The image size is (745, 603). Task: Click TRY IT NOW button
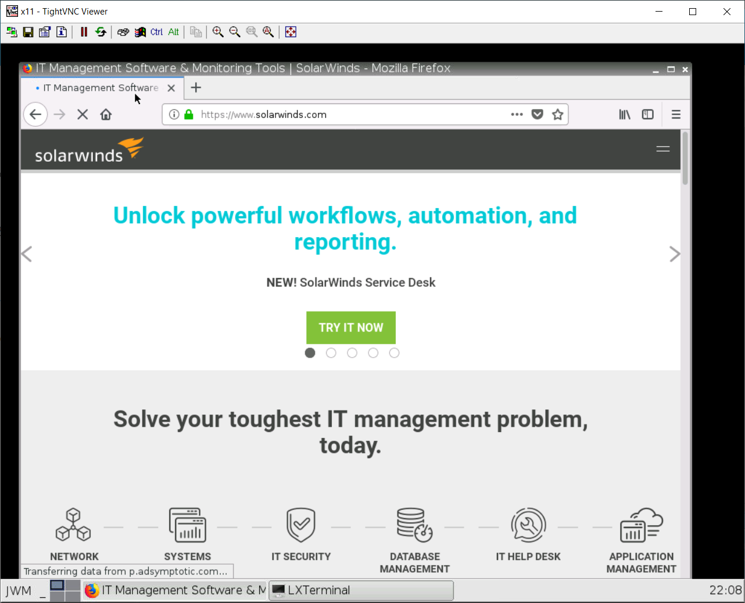pyautogui.click(x=351, y=327)
